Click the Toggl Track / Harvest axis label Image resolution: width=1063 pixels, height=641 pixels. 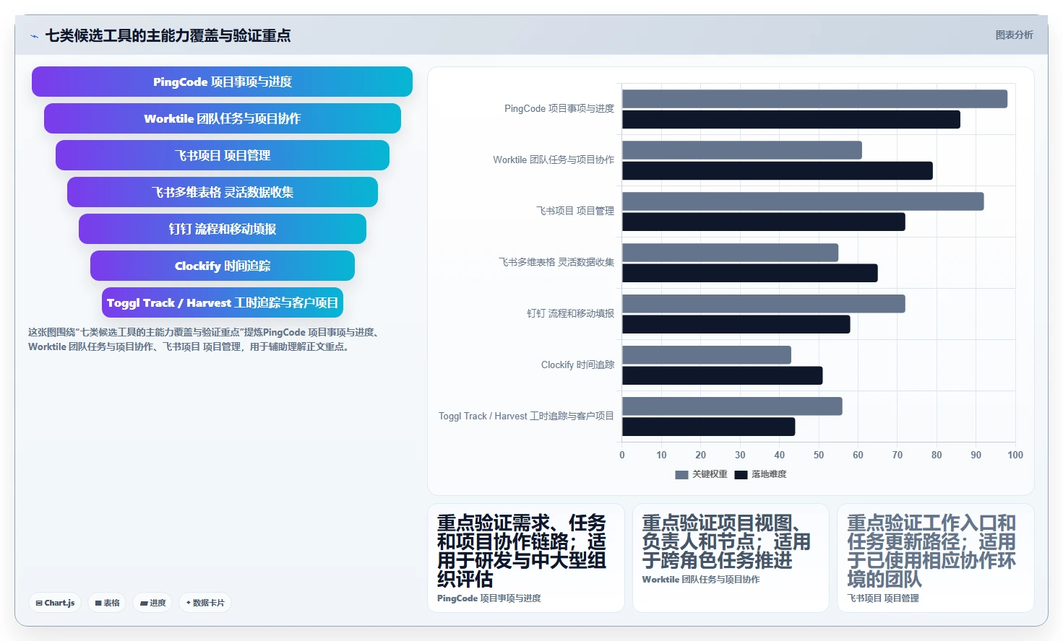526,417
